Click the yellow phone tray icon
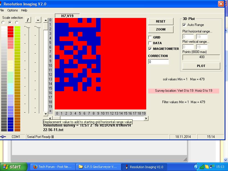228x171 pixels. (207, 167)
